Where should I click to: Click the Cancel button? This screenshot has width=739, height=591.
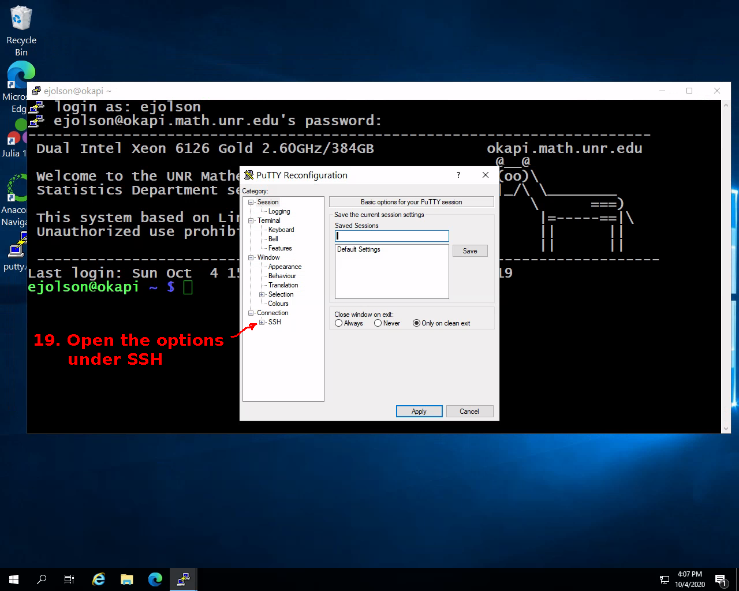pos(469,412)
